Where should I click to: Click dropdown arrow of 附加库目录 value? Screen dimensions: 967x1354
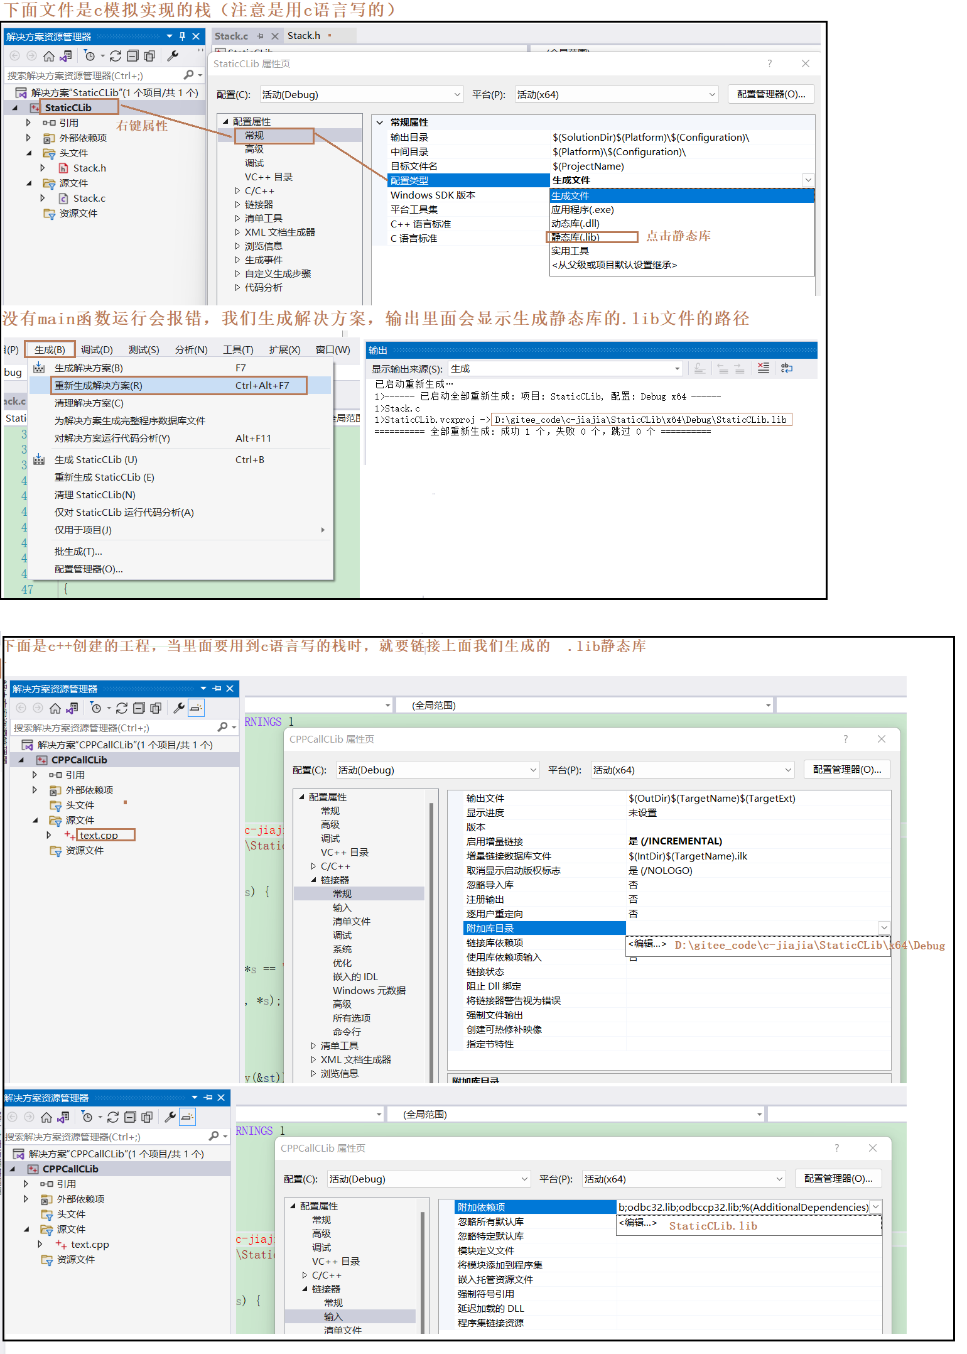coord(884,928)
